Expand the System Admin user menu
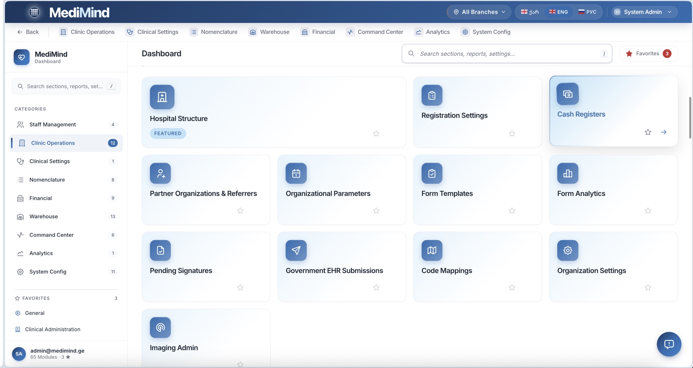The width and height of the screenshot is (693, 368). pos(644,12)
